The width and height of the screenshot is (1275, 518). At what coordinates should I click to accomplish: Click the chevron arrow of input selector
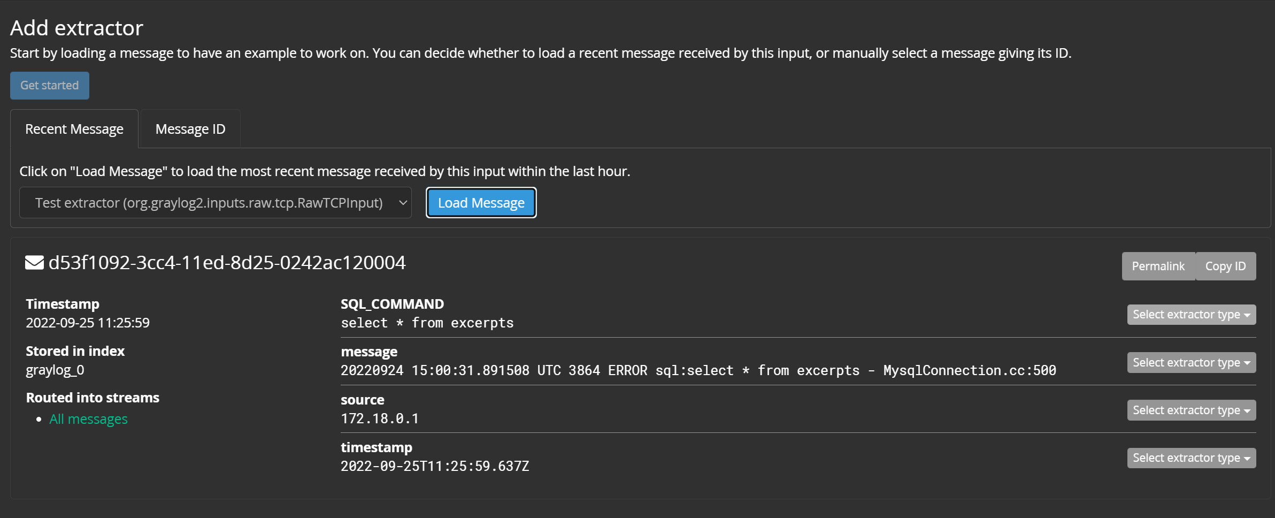tap(403, 203)
